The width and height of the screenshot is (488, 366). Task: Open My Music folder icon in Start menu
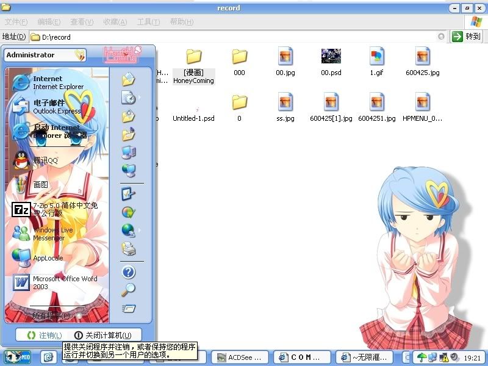pyautogui.click(x=128, y=134)
